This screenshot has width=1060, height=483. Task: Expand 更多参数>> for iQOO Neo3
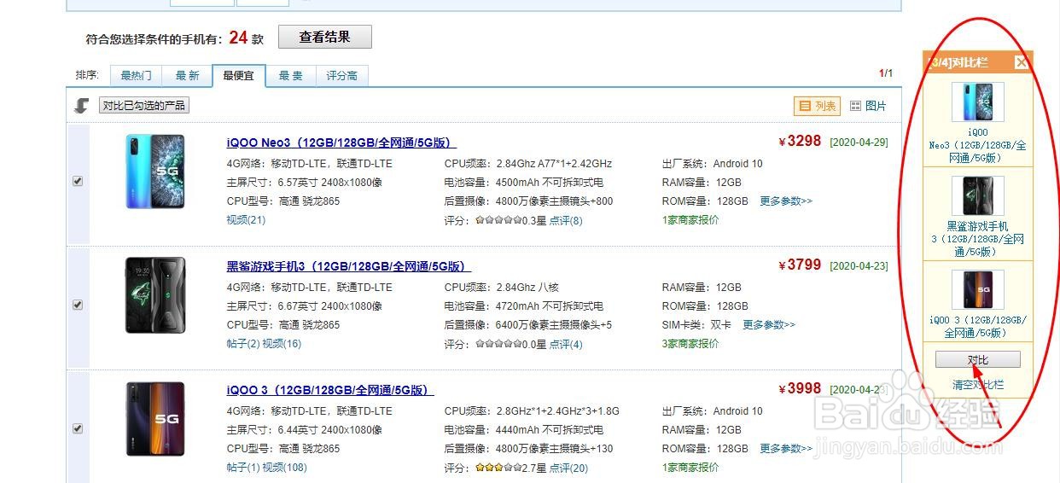click(786, 201)
